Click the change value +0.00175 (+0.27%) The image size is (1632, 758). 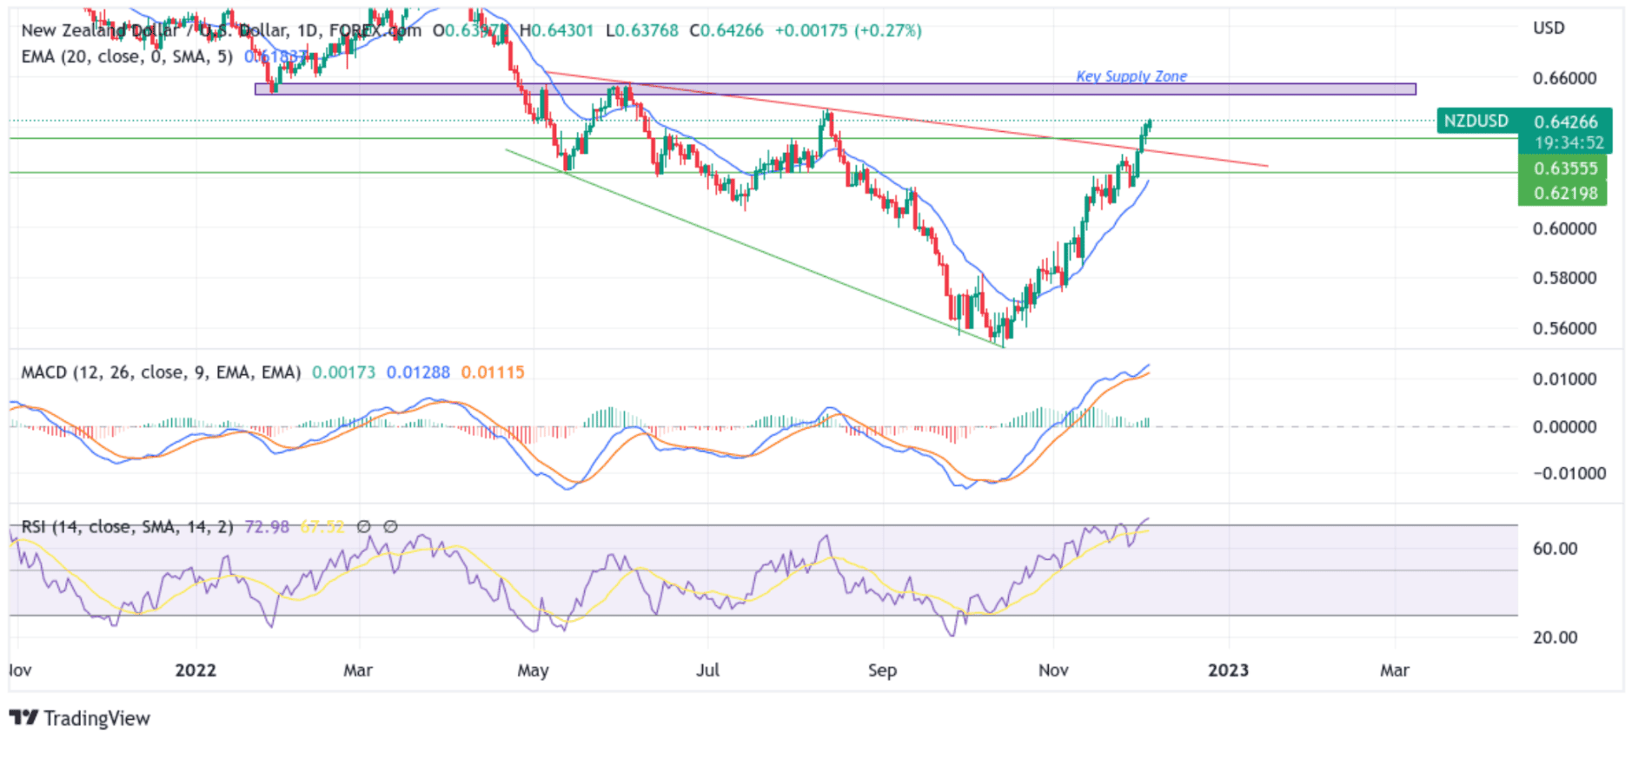(848, 30)
